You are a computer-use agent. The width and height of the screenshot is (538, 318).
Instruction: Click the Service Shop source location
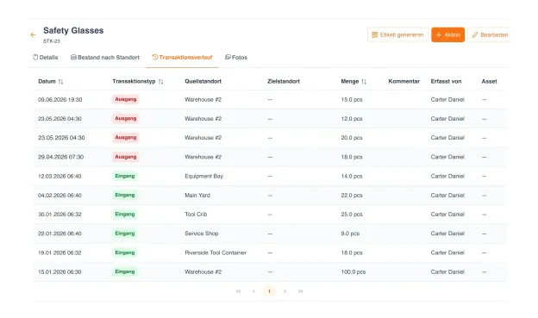pyautogui.click(x=202, y=234)
